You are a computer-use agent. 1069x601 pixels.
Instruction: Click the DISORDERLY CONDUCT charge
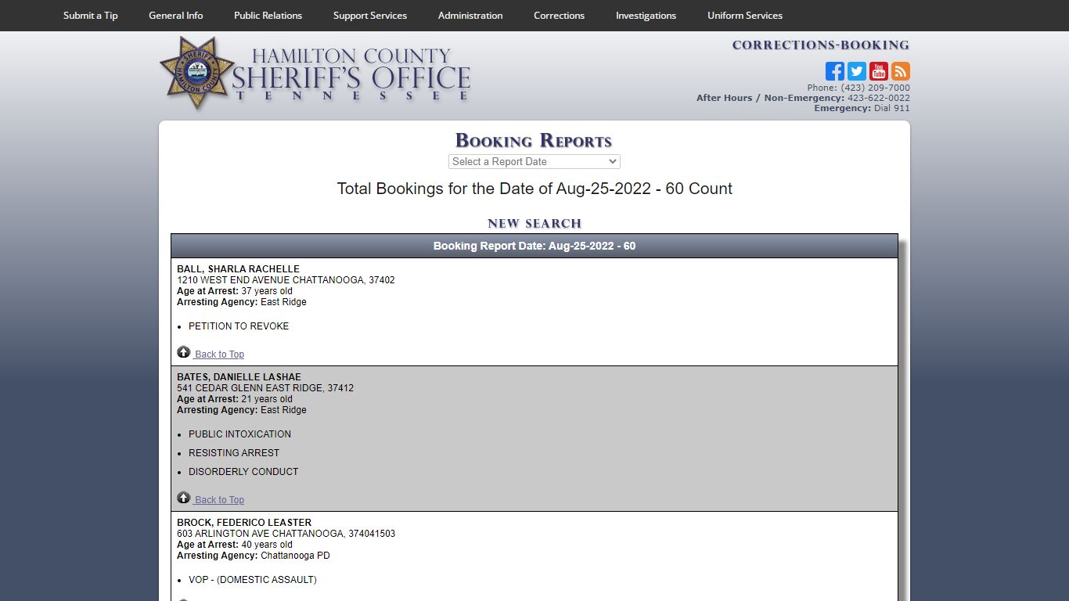pos(243,472)
